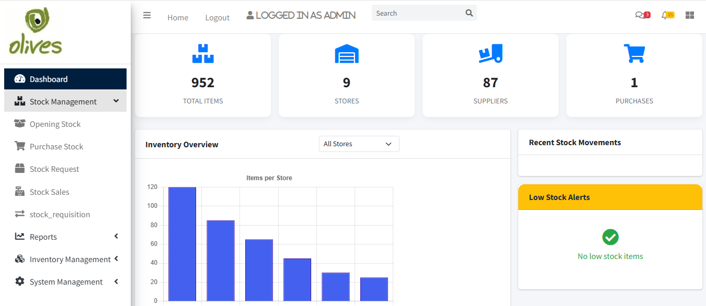Viewport: 706px width, 306px height.
Task: Click the search magnifier icon
Action: click(x=469, y=14)
